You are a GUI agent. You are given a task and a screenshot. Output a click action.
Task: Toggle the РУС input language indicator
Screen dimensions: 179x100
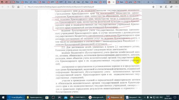(161, 97)
